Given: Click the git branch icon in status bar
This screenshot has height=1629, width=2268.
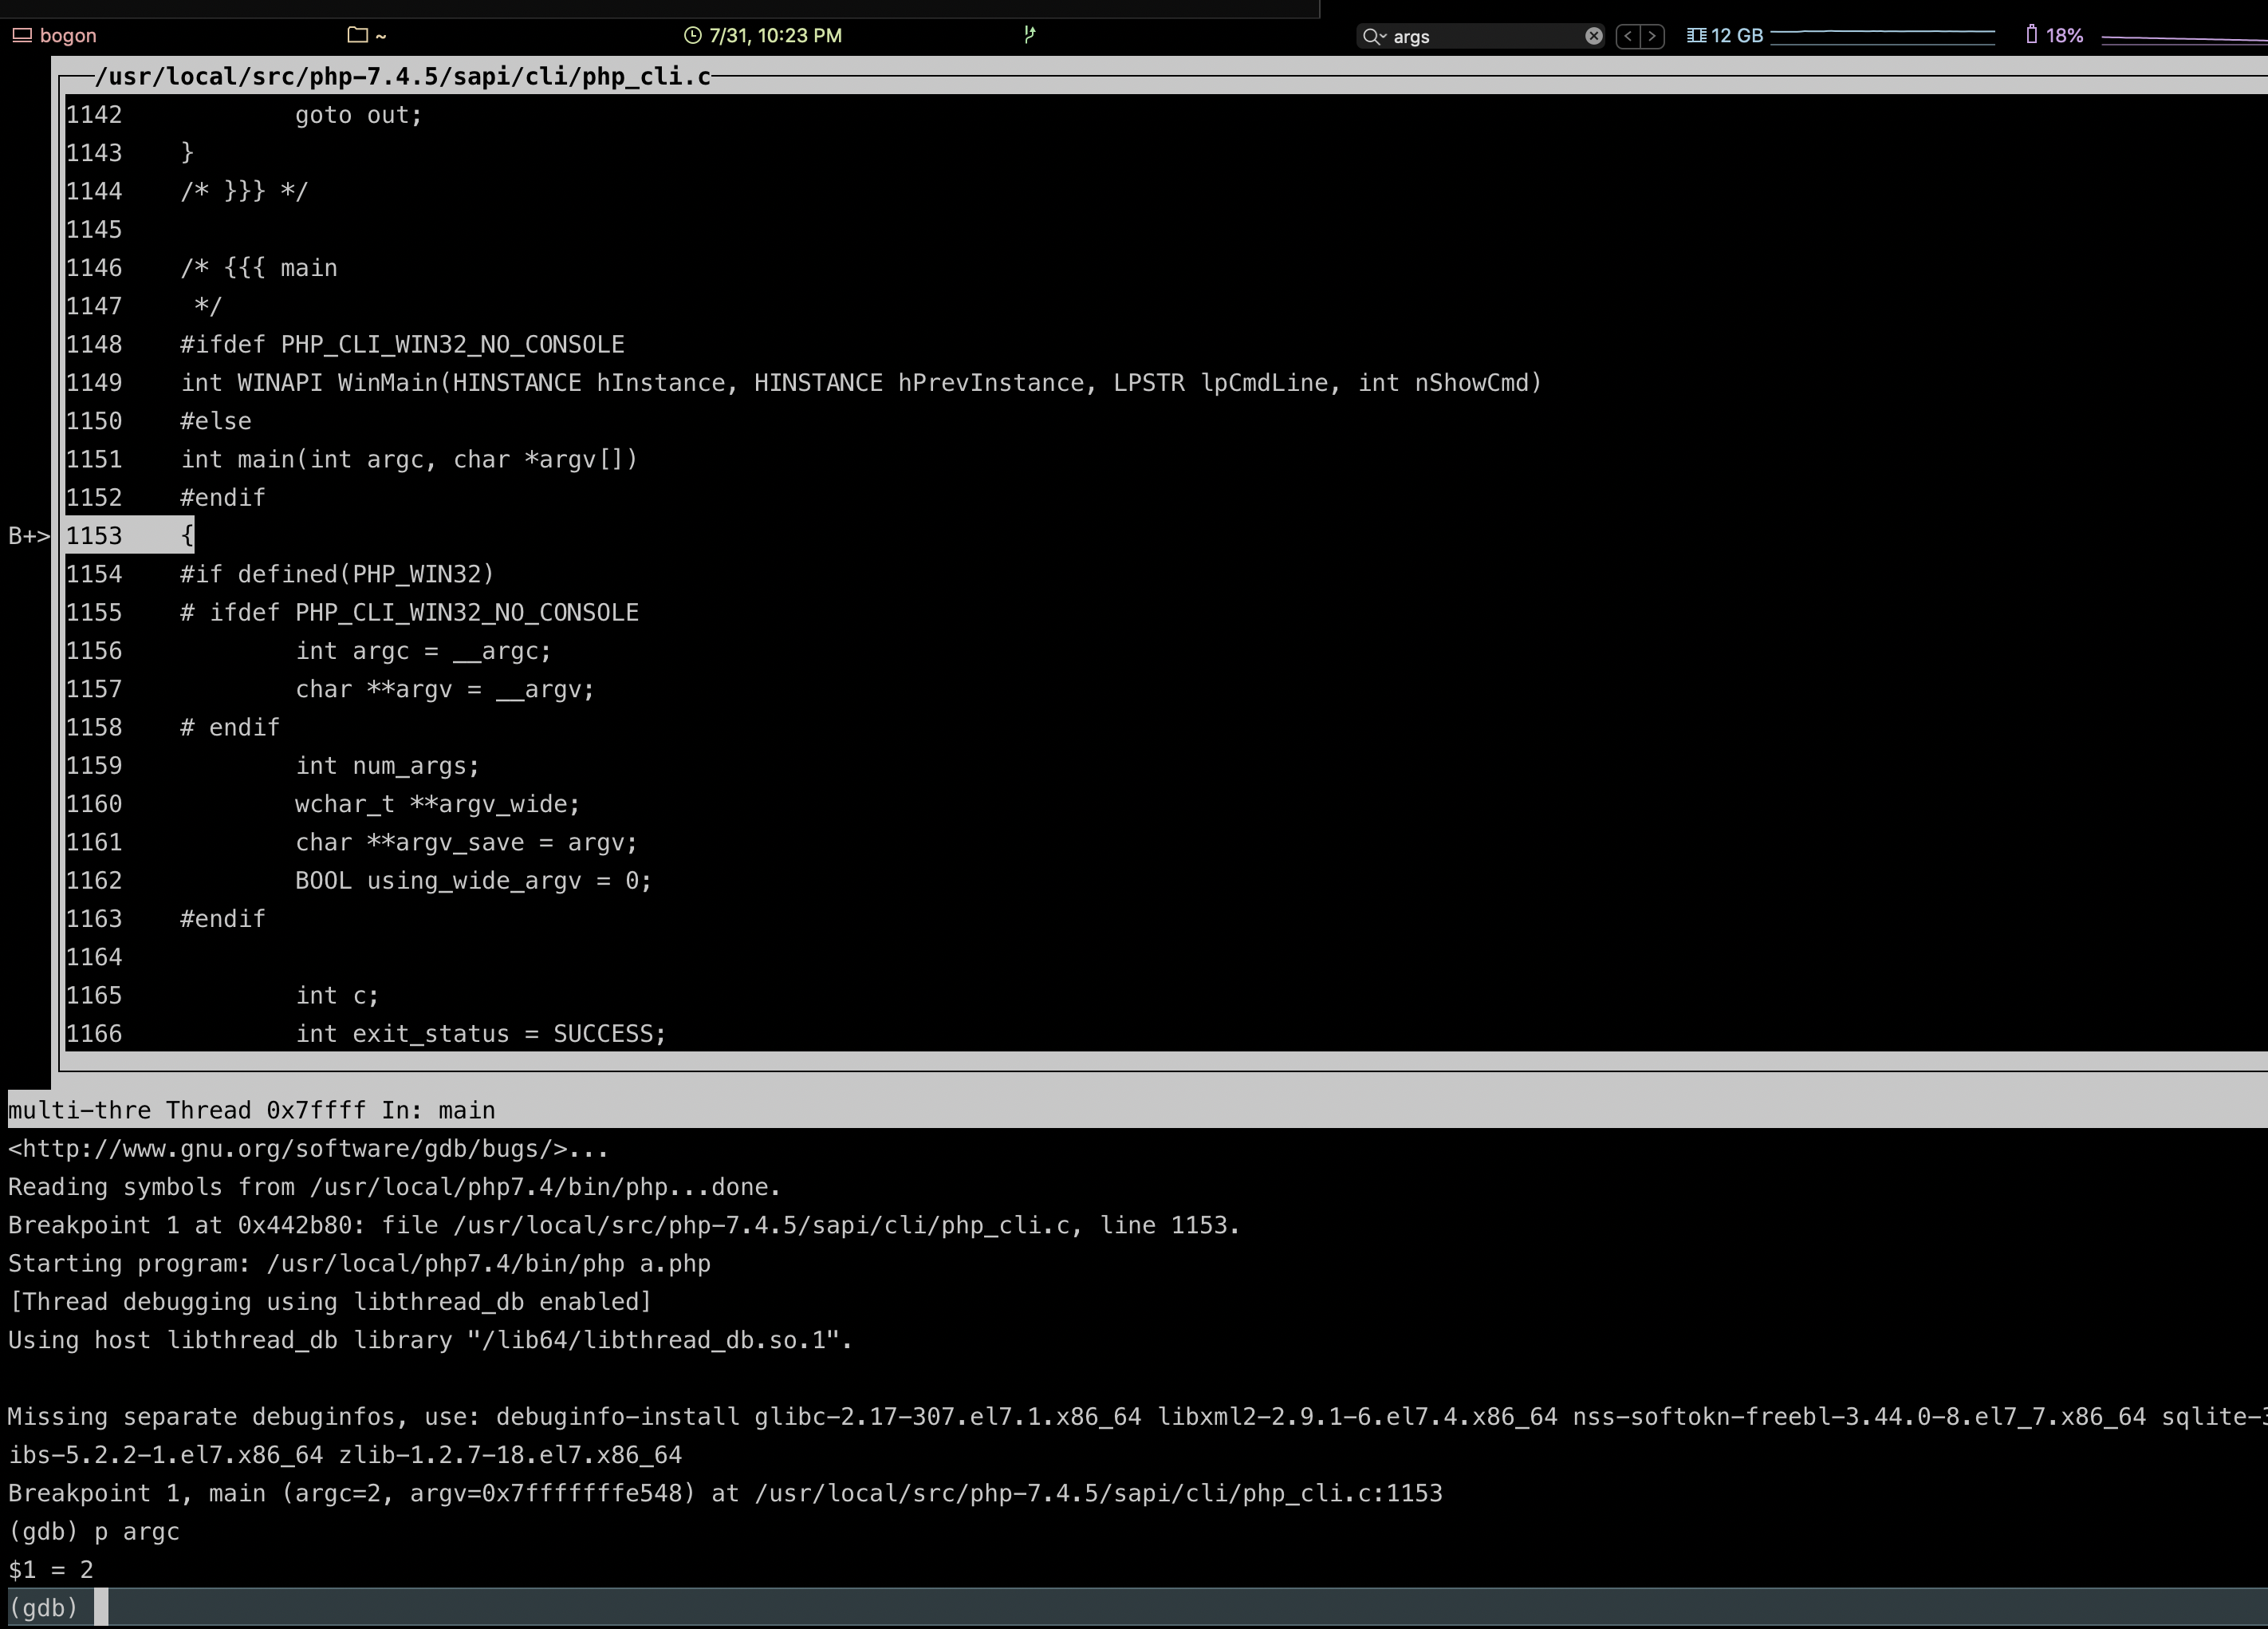Looking at the screenshot, I should tap(1029, 35).
